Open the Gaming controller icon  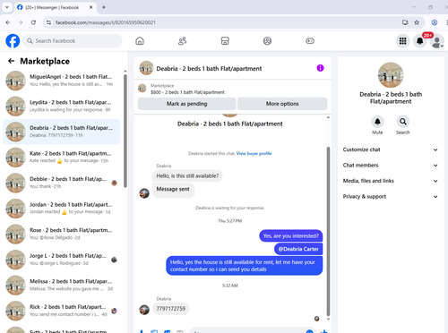310,41
